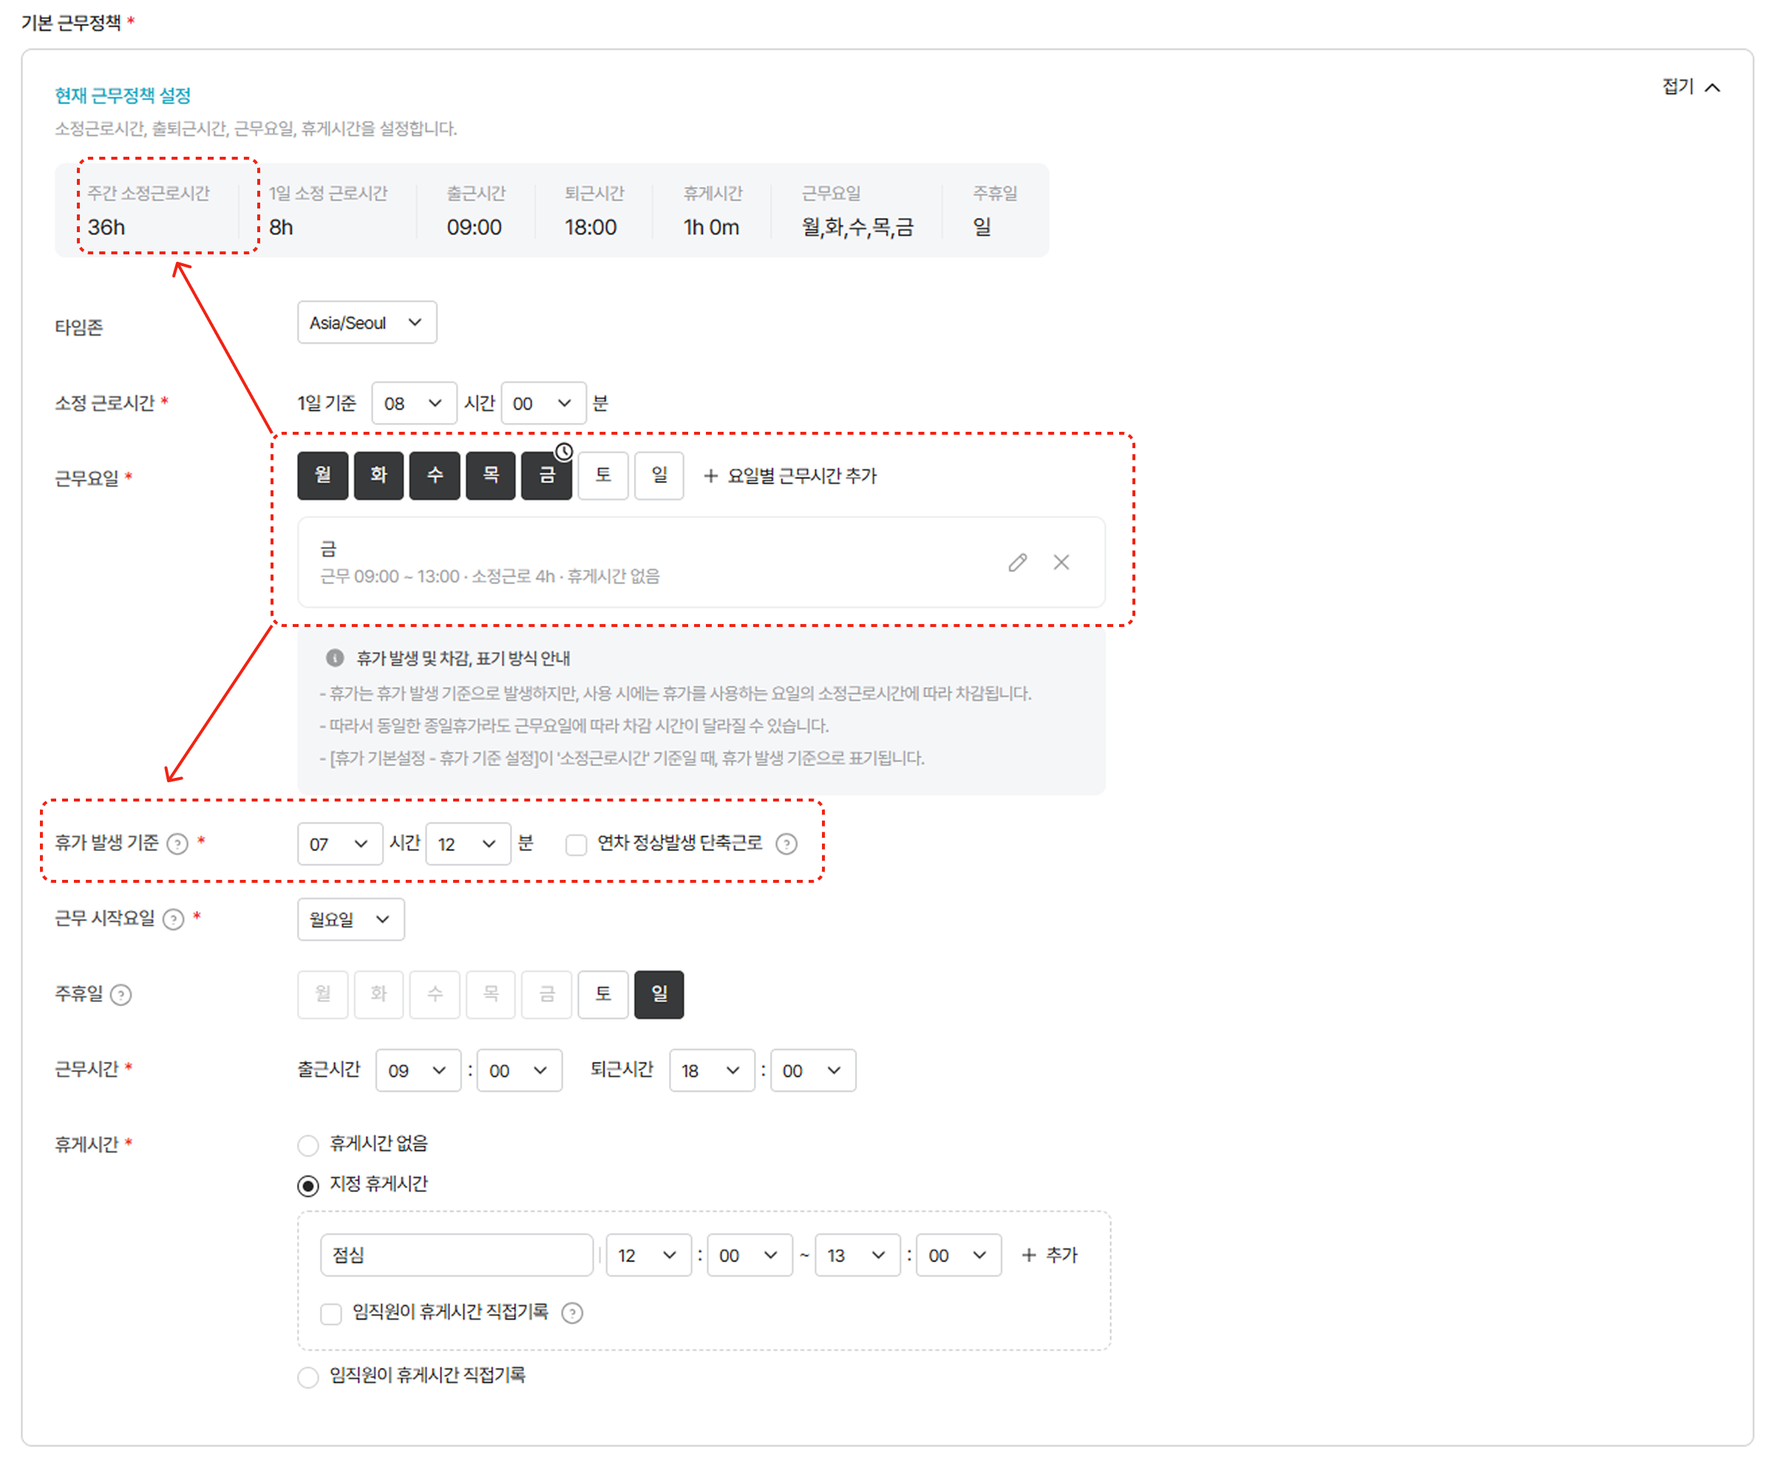Check the 연차 정상발생 단축근로 checkbox
Viewport: 1774px width, 1464px height.
coord(576,844)
